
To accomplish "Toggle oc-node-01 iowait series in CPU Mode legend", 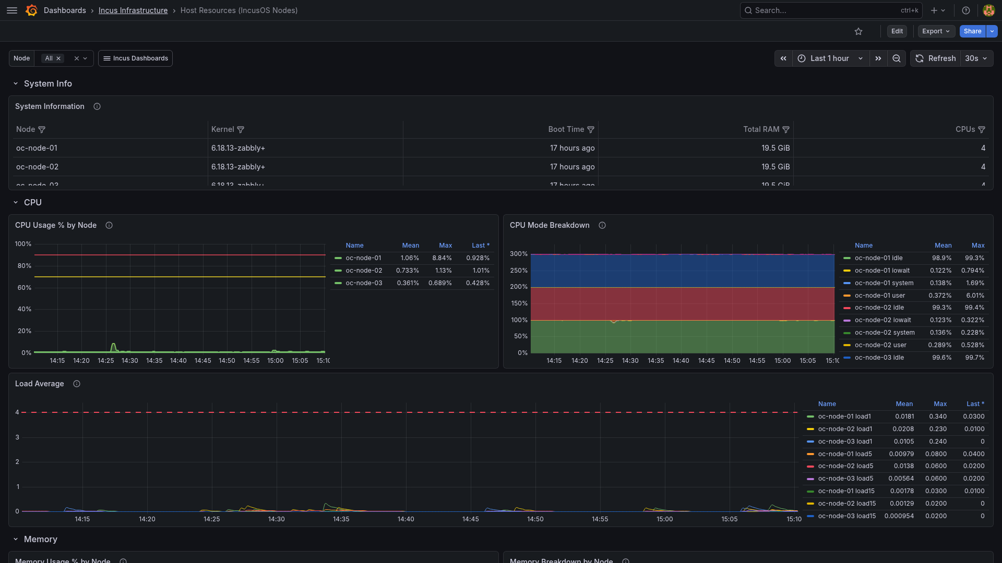I will (882, 271).
